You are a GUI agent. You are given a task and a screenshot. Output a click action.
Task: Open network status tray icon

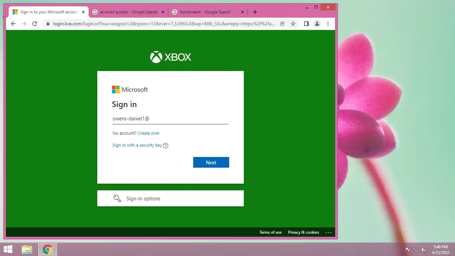point(416,249)
